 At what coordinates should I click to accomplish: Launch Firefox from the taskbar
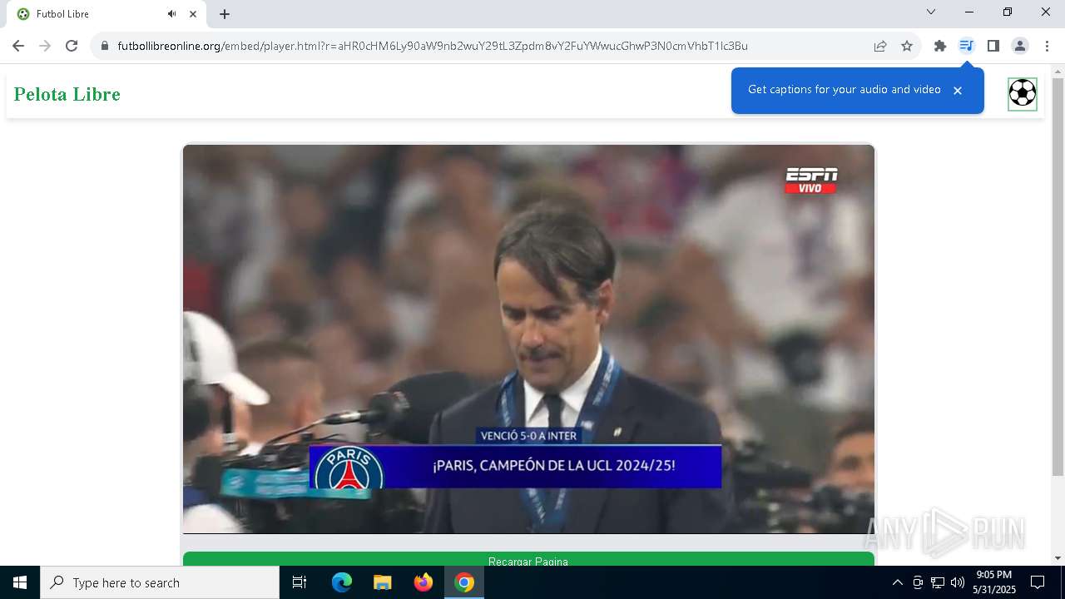click(x=424, y=582)
